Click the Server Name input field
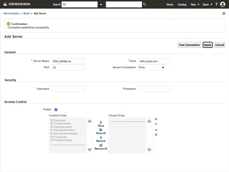Image resolution: width=229 pixels, height=172 pixels. (68, 61)
